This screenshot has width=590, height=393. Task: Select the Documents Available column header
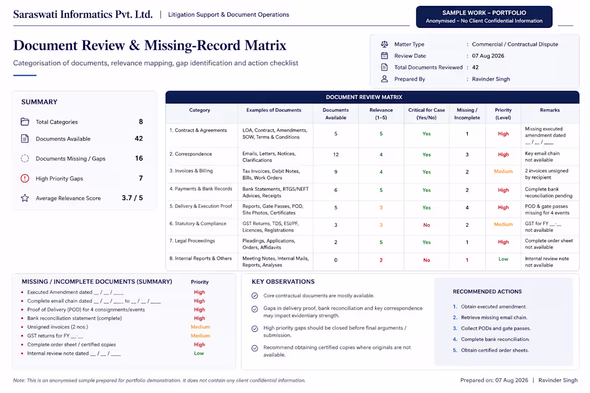[336, 114]
